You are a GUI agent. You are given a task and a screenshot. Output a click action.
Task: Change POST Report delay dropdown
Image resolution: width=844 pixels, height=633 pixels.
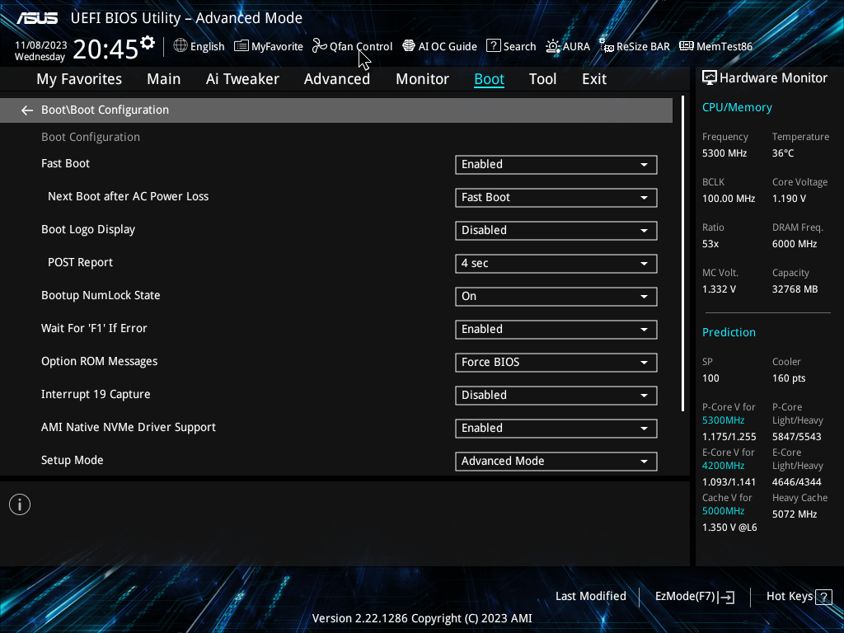coord(556,263)
